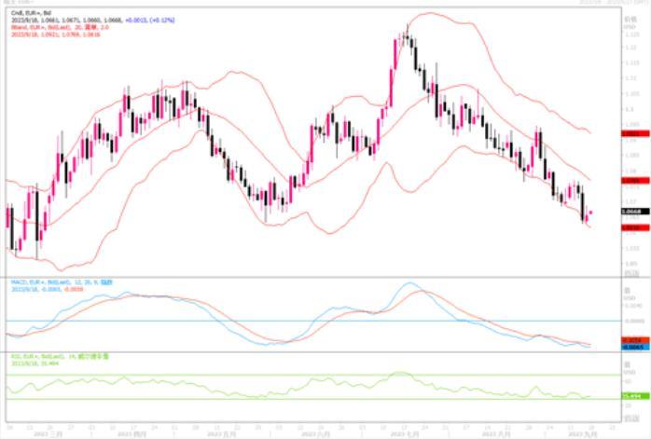This screenshot has height=439, width=651.
Task: Click the red BBand values line under label
Action: (x=51, y=35)
